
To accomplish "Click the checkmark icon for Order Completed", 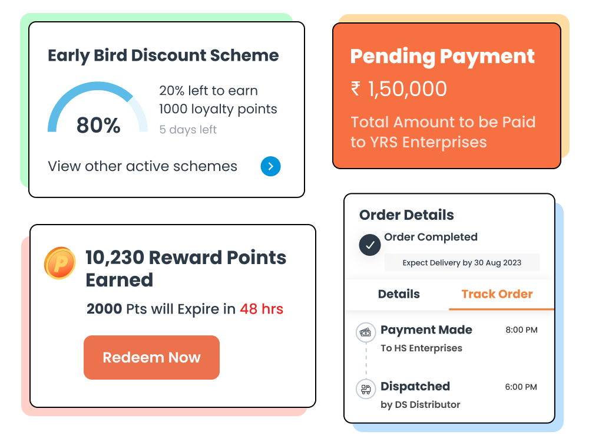I will click(x=370, y=245).
